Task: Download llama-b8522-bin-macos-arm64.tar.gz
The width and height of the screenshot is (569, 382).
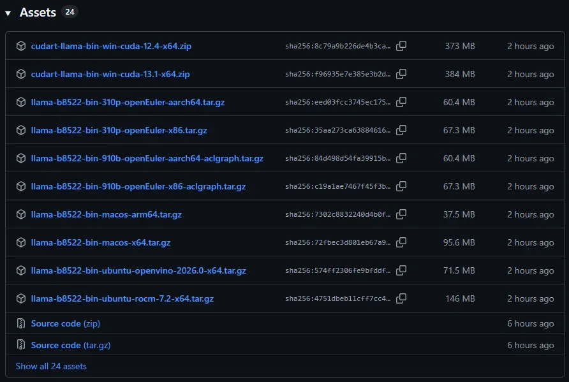Action: [x=106, y=214]
